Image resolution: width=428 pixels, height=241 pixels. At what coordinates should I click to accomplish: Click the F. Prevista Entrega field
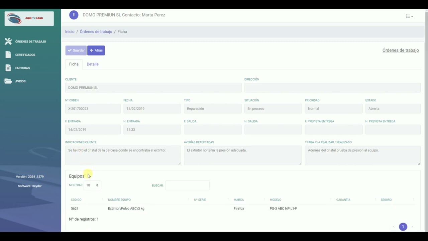[334, 130]
